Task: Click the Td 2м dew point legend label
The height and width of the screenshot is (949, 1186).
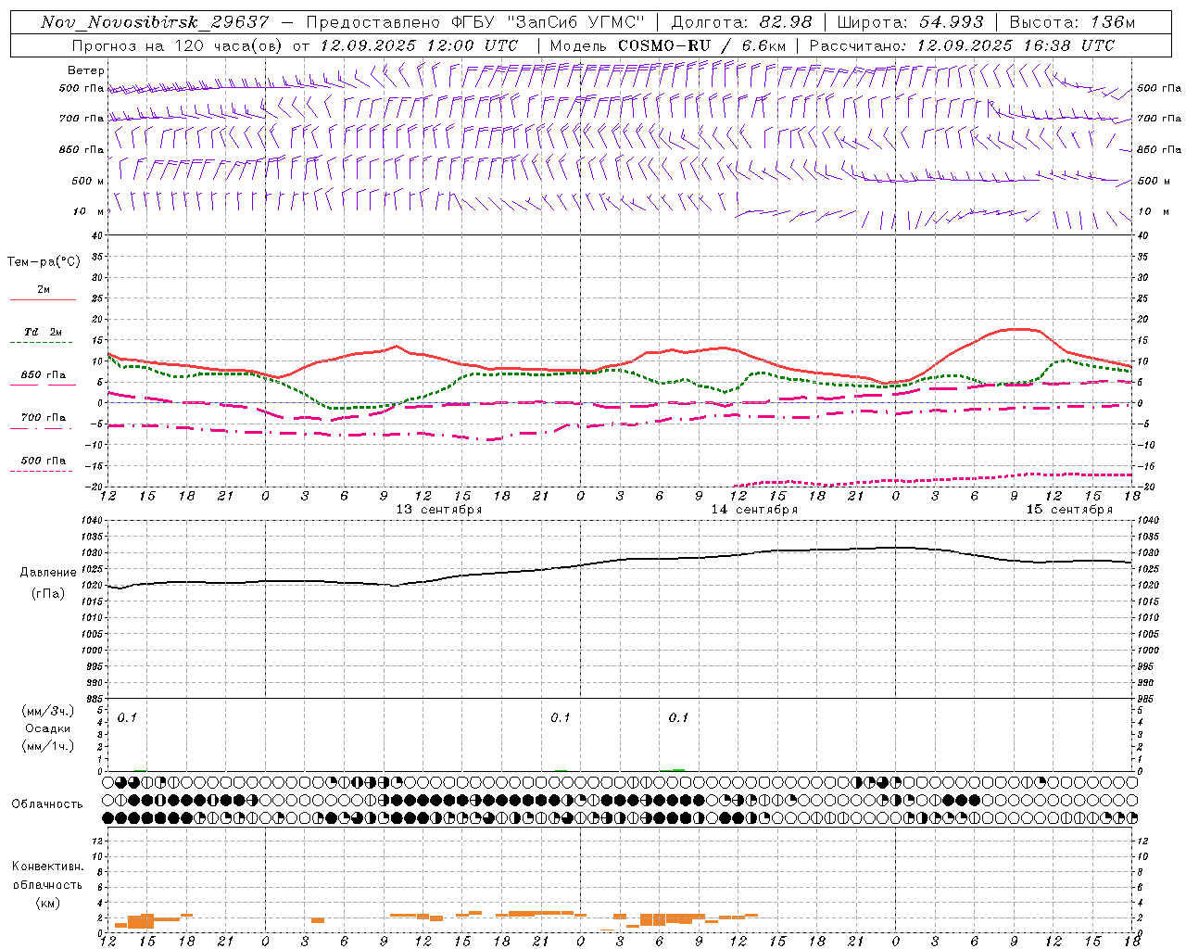Action: 44,332
